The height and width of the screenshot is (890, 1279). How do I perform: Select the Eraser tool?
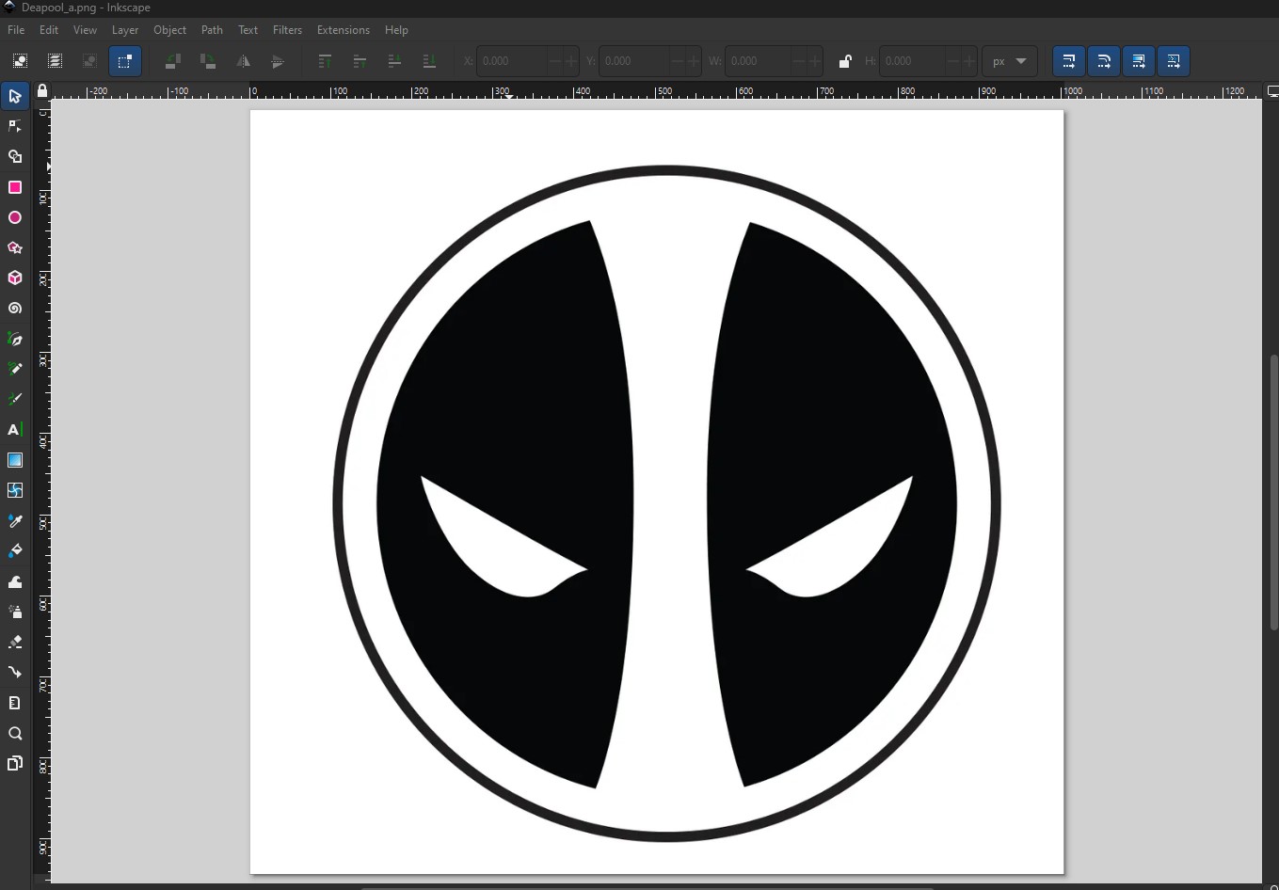[x=15, y=642]
